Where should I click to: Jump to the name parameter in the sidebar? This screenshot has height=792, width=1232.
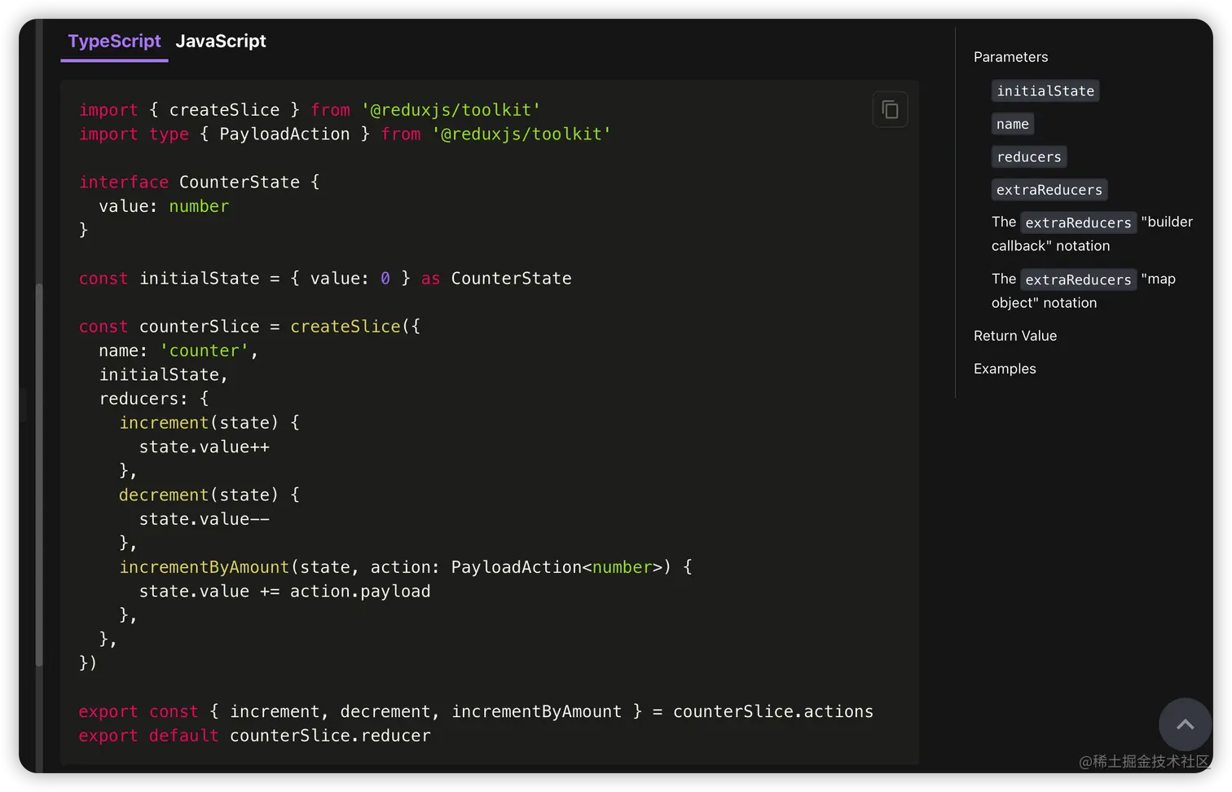coord(1013,124)
